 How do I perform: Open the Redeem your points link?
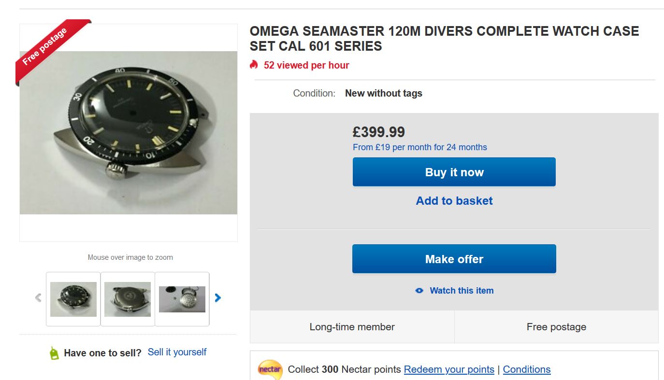point(449,369)
